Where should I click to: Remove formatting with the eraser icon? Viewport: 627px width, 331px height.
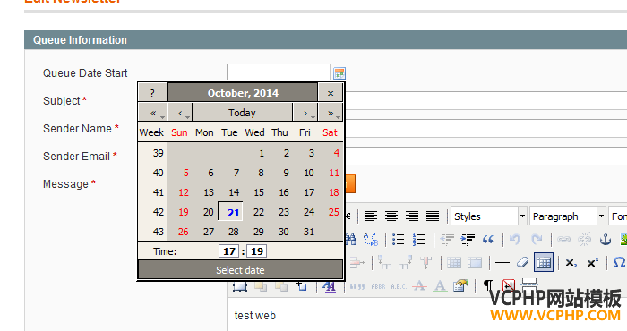[522, 263]
